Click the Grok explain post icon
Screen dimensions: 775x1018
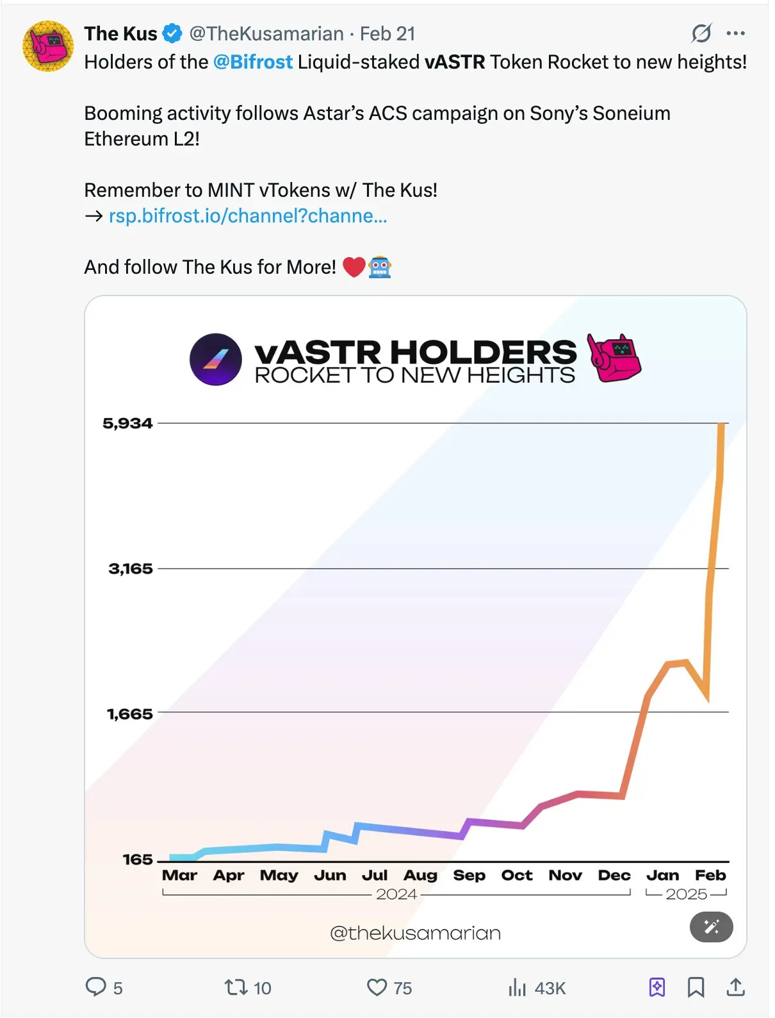pyautogui.click(x=701, y=33)
